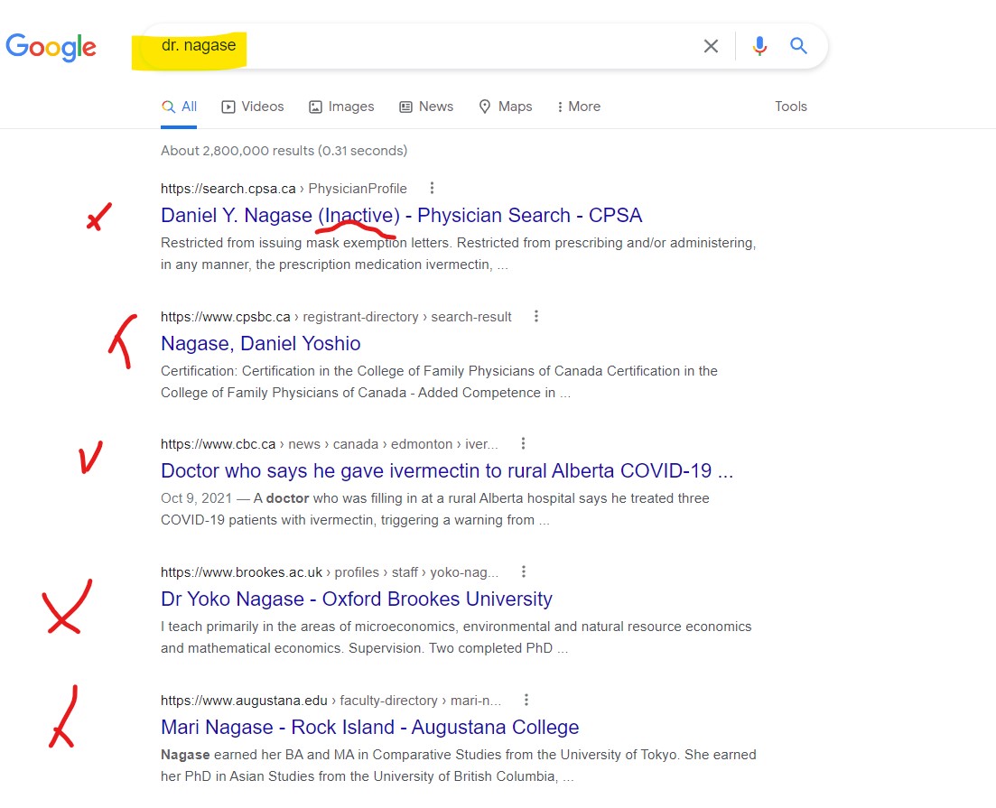Open Daniel Y. Nagase CPSA Physician Search result

(402, 216)
